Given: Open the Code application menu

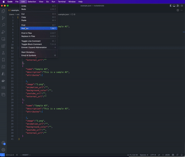Looking at the screenshot, I should 10,2.
